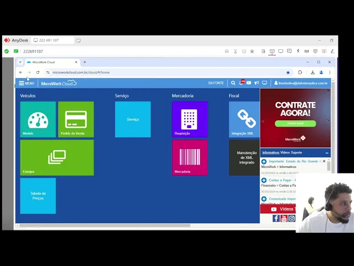The width and height of the screenshot is (354, 266).
Task: Open Integração XML tile
Action: tap(244, 119)
